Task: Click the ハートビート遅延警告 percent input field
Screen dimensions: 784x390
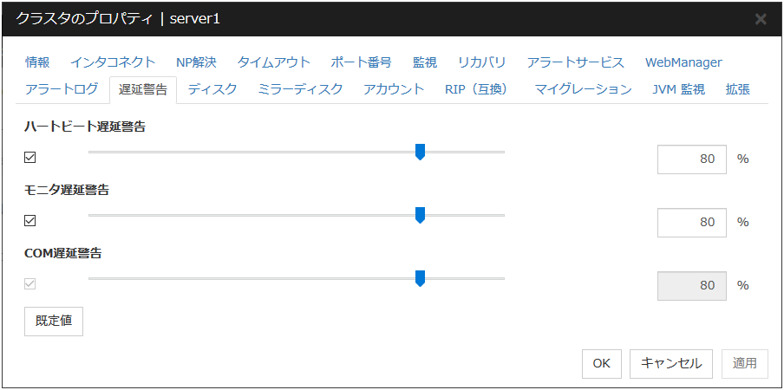Action: [x=691, y=159]
